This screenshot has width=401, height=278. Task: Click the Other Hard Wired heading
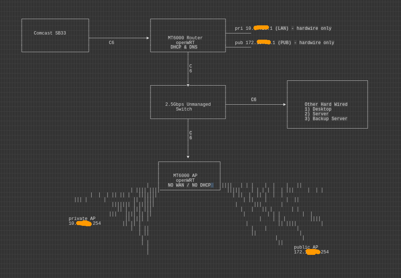point(326,105)
